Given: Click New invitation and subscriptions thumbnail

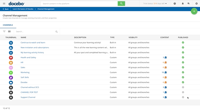Looking at the screenshot, I should coord(11,48).
